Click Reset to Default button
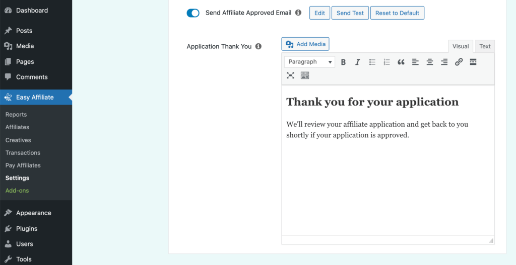The height and width of the screenshot is (265, 516). [x=397, y=13]
